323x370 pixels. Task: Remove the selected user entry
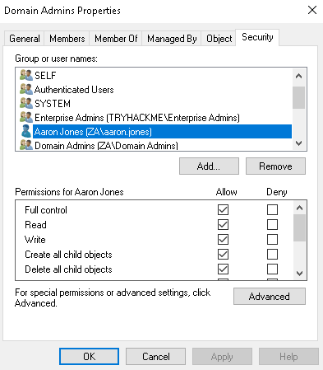(x=275, y=166)
